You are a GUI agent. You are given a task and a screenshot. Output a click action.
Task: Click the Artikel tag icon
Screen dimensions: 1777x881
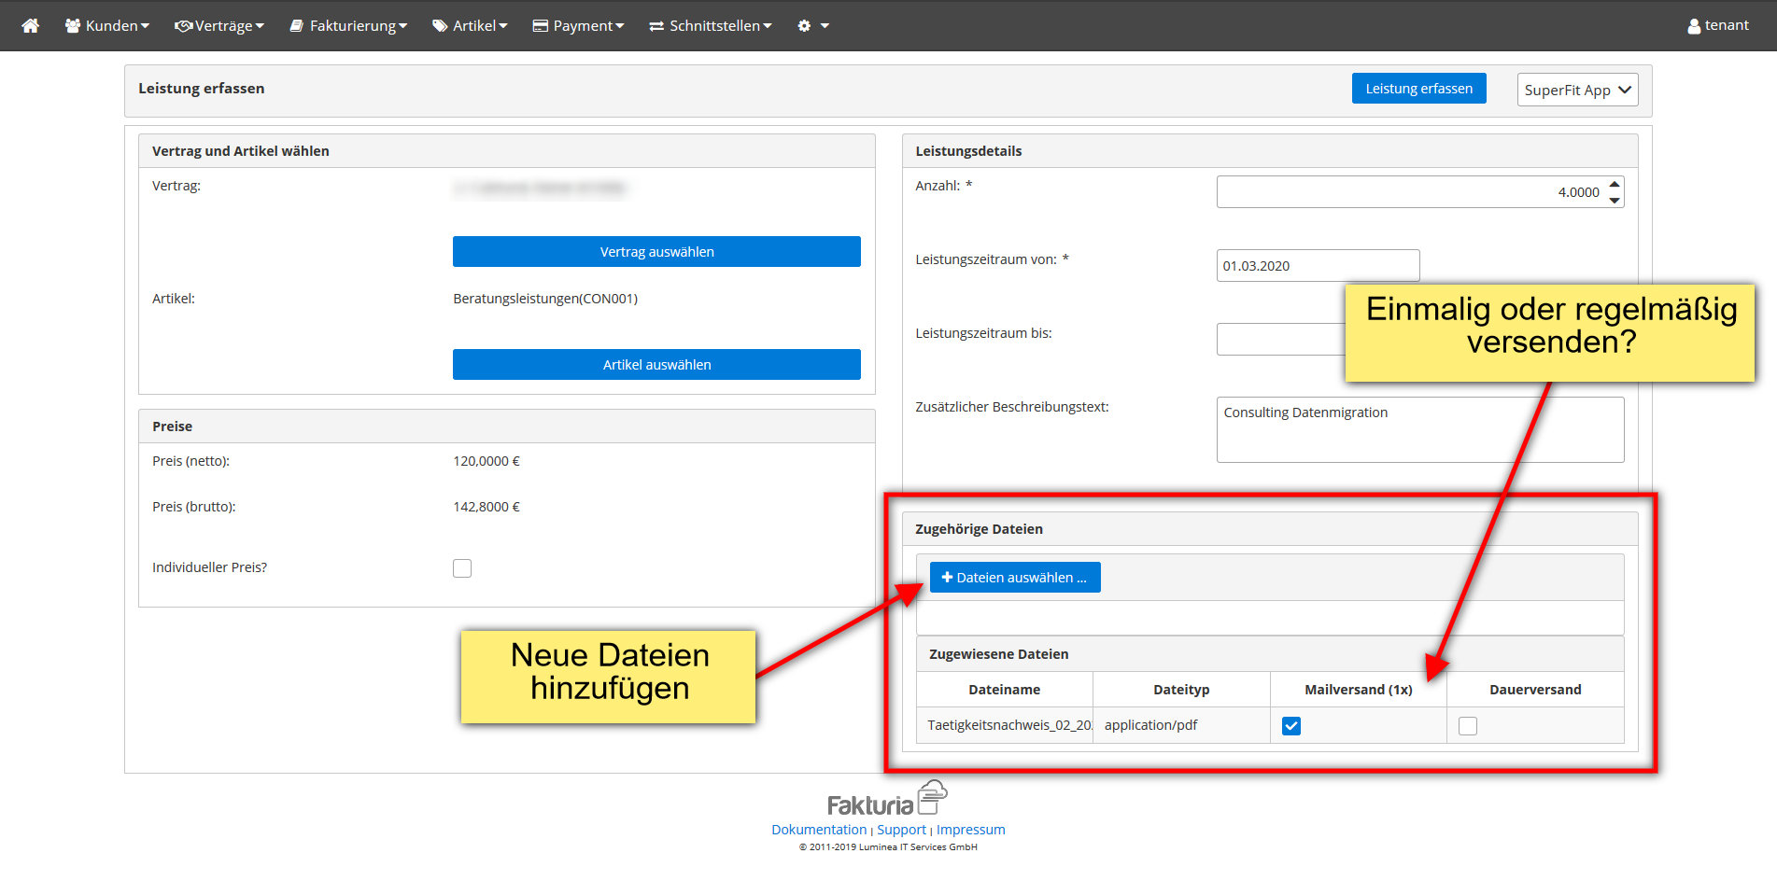pos(440,25)
